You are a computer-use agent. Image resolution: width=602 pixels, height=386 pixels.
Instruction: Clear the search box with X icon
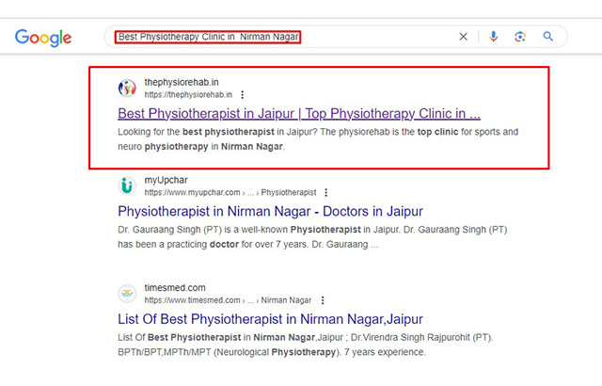pos(464,37)
